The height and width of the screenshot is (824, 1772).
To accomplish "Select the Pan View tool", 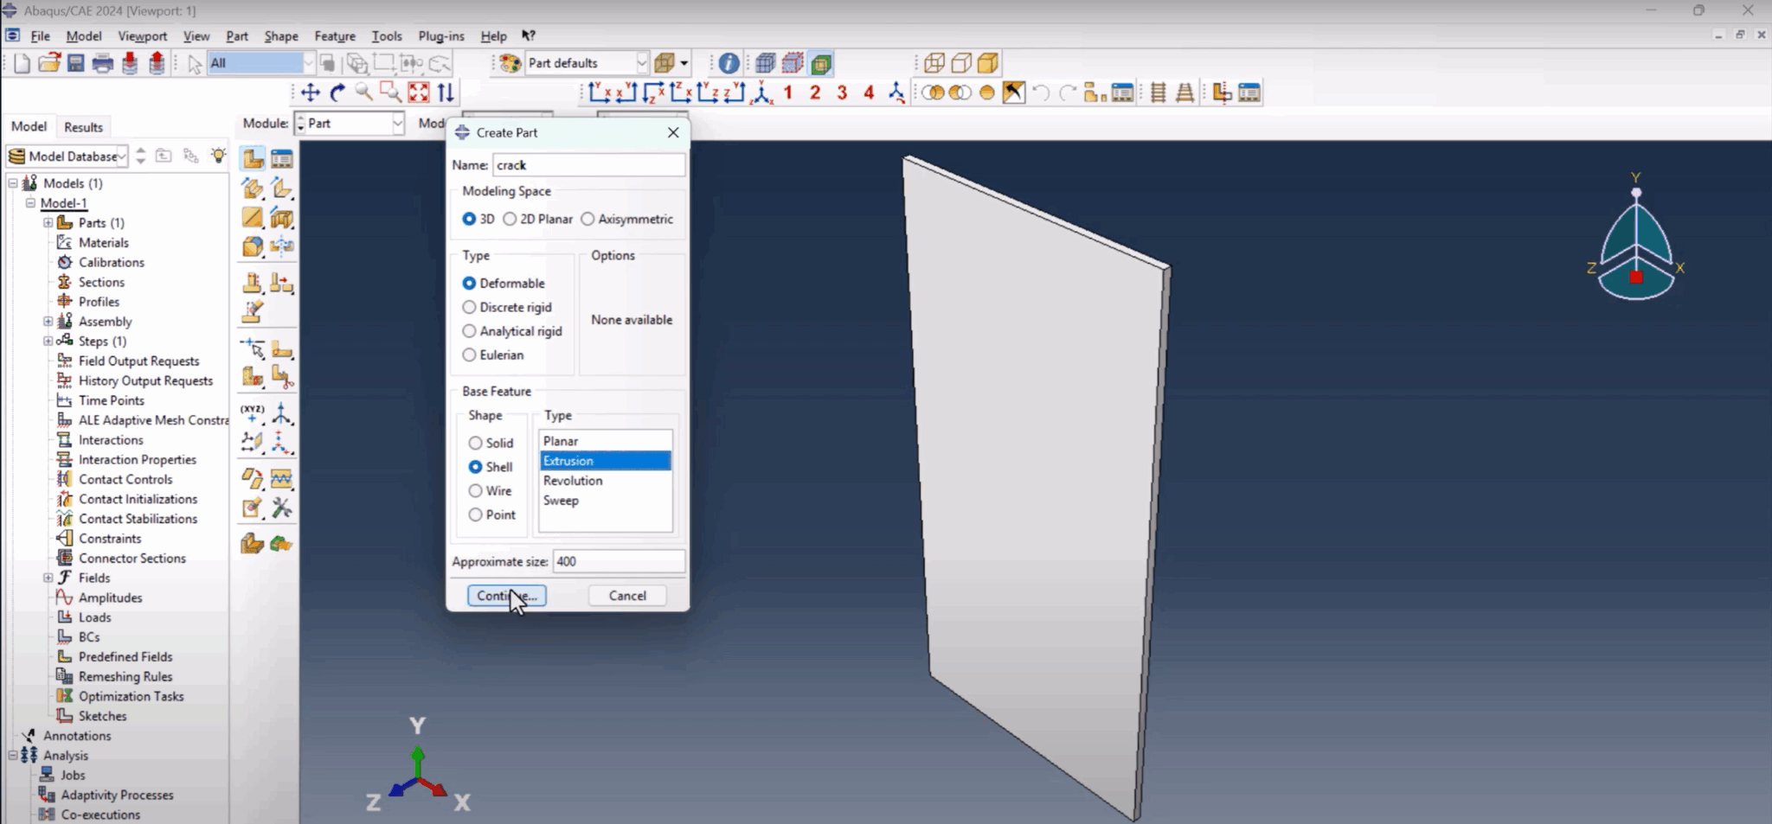I will pos(309,93).
